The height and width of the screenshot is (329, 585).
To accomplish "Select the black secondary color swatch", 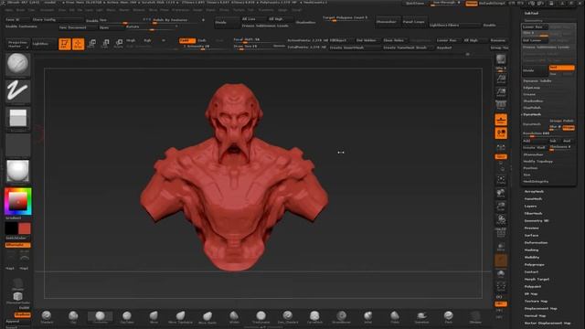I will pos(11,228).
